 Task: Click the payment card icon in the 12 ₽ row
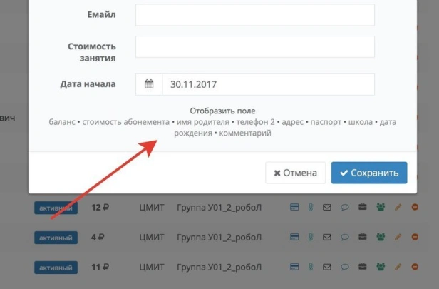pyautogui.click(x=294, y=208)
